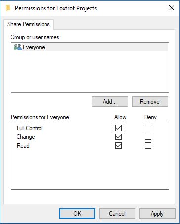This screenshot has width=180, height=224.
Task: Enable Deny for the Change permission
Action: click(x=148, y=137)
